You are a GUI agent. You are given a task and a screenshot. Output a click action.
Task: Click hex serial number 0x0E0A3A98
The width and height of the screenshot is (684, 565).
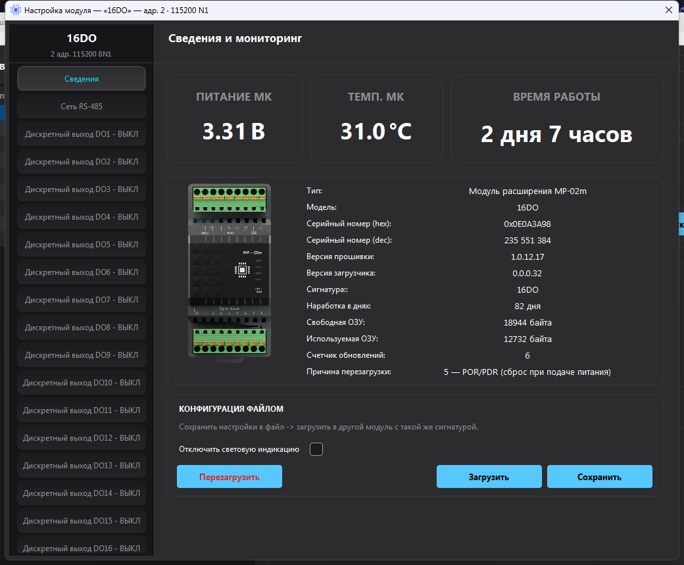527,224
